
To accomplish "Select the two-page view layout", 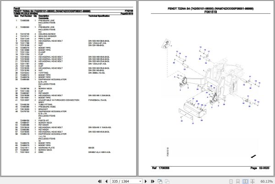I will click(245, 181).
